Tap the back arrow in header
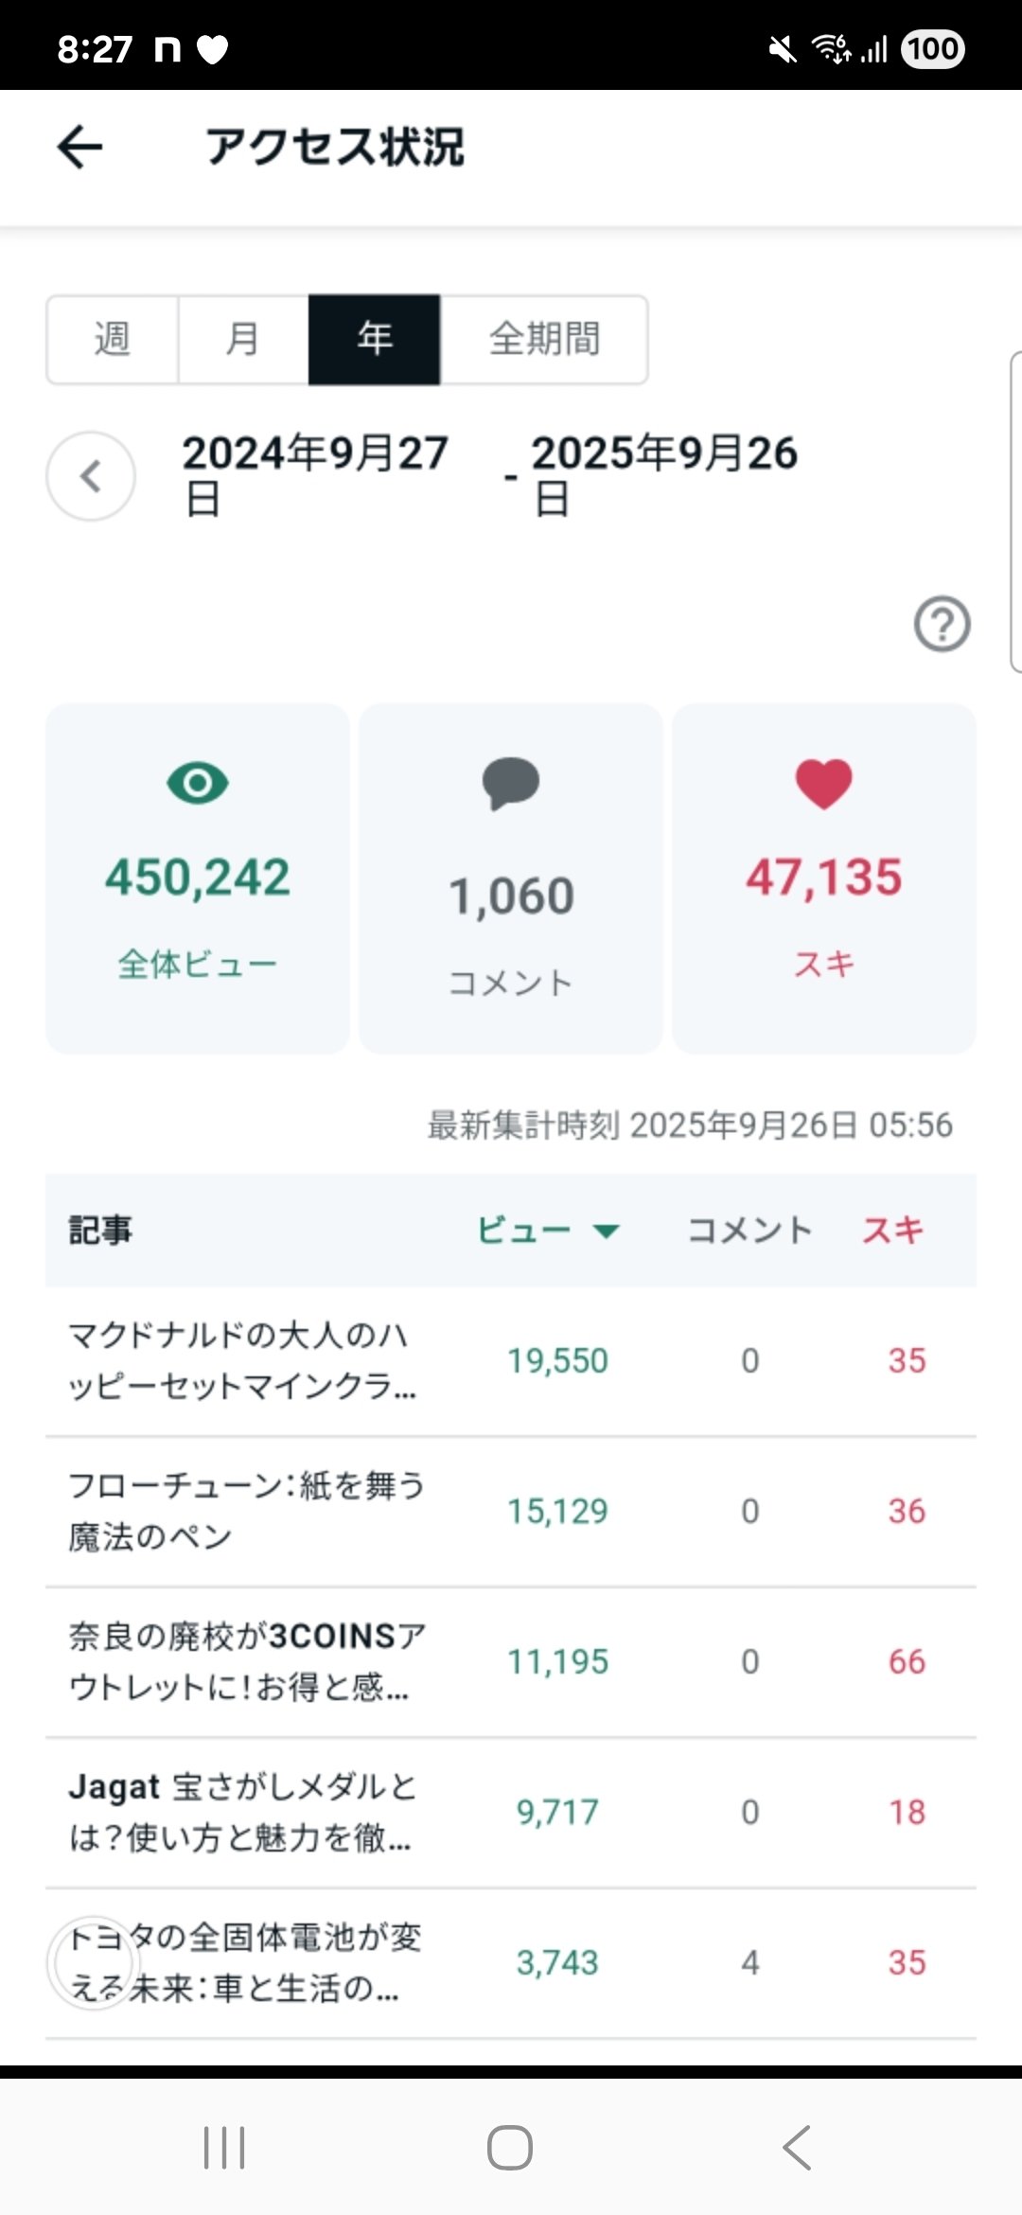The width and height of the screenshot is (1022, 2215). tap(79, 147)
